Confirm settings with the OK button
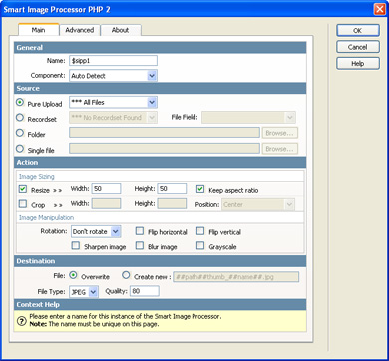The height and width of the screenshot is (361, 389). 358,30
